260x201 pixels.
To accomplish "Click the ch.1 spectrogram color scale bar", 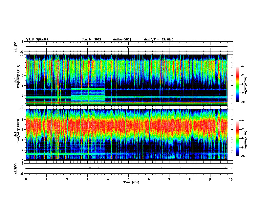I will (237, 84).
